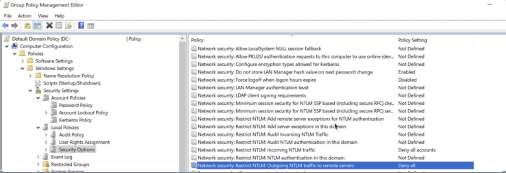
Task: Click the 'Deny all' setting in highlighted row
Action: pyautogui.click(x=406, y=166)
